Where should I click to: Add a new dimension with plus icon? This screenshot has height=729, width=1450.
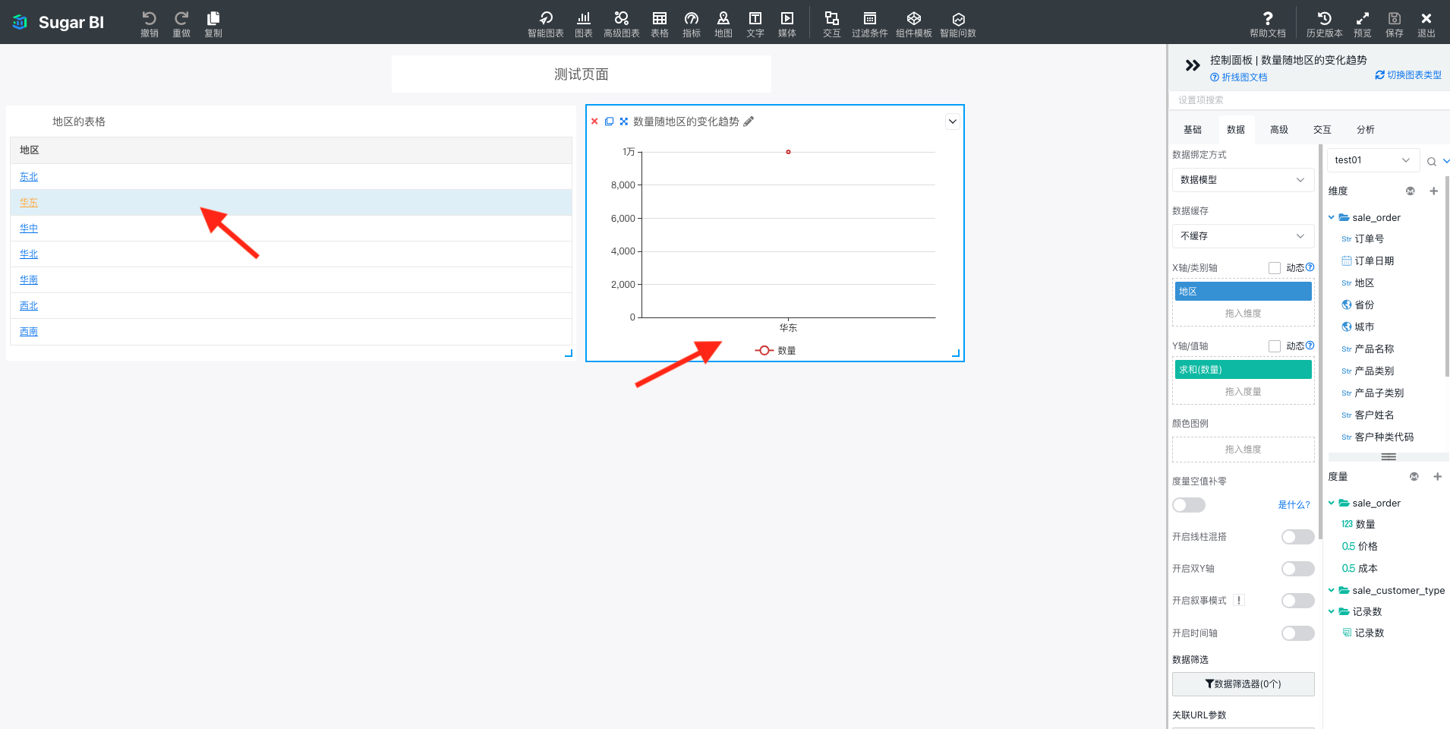(x=1433, y=191)
